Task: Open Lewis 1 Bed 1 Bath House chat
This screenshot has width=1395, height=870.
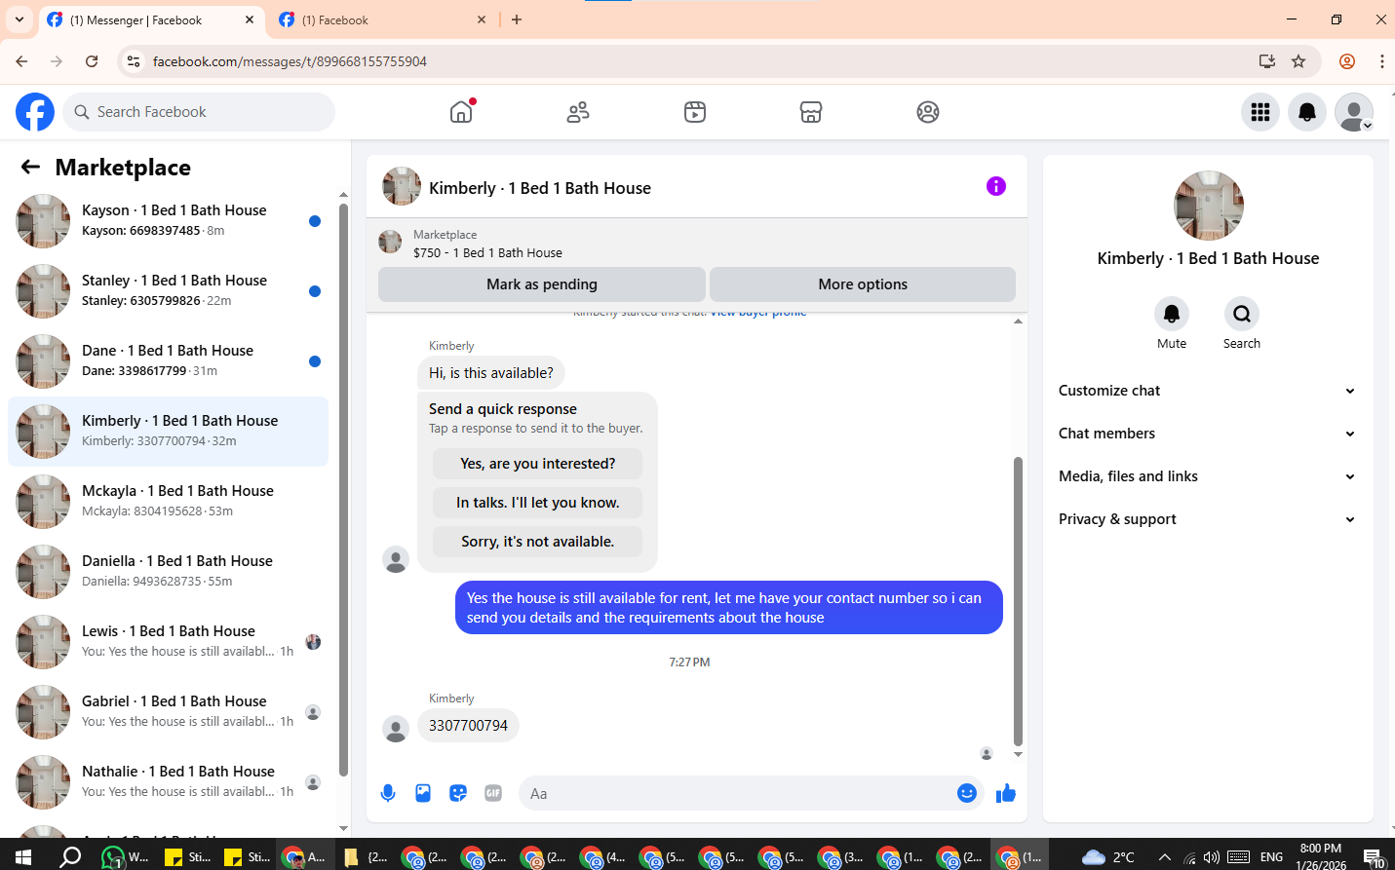Action: [168, 642]
